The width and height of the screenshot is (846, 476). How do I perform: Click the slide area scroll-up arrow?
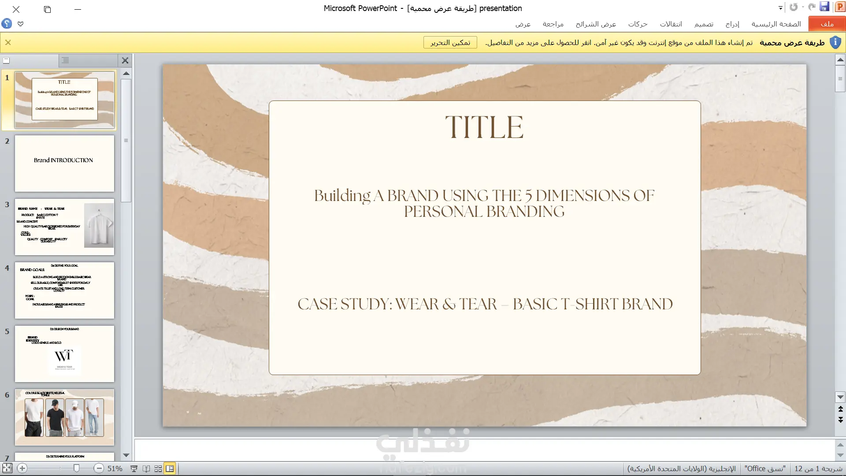point(840,59)
